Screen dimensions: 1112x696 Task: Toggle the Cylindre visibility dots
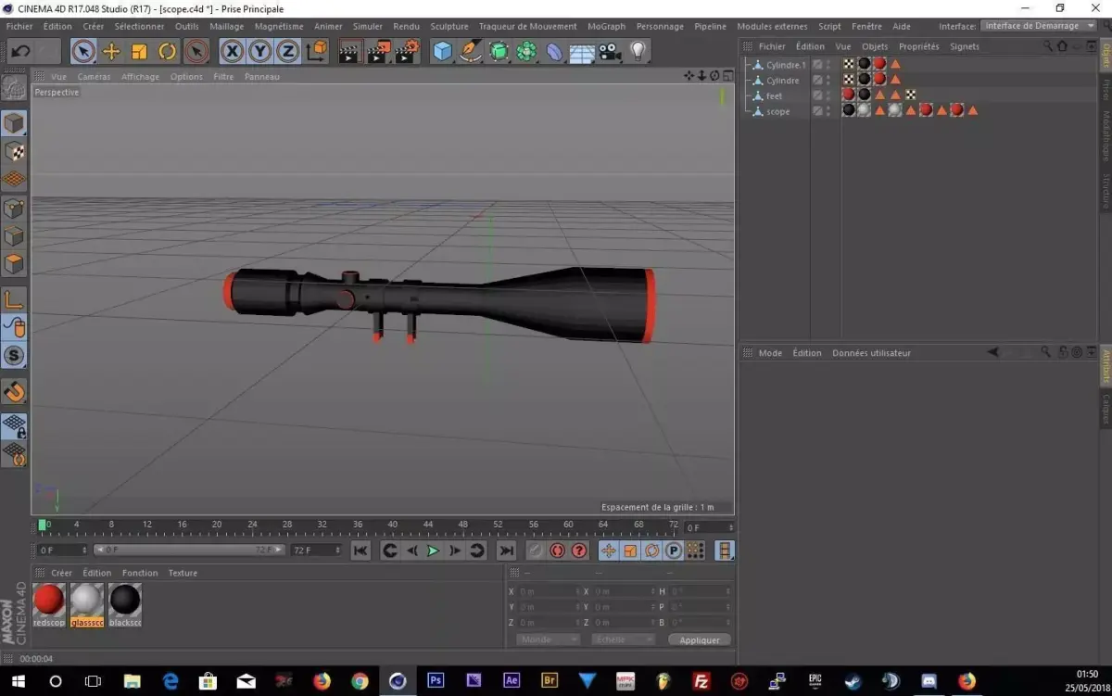coord(829,81)
